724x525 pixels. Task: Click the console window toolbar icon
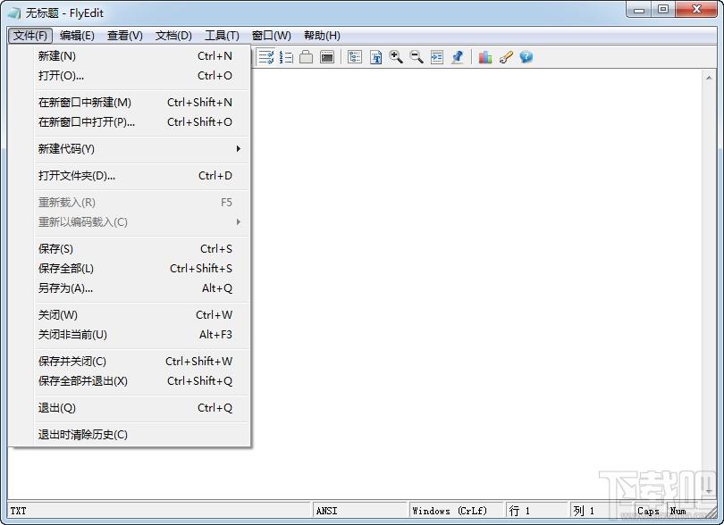(328, 57)
